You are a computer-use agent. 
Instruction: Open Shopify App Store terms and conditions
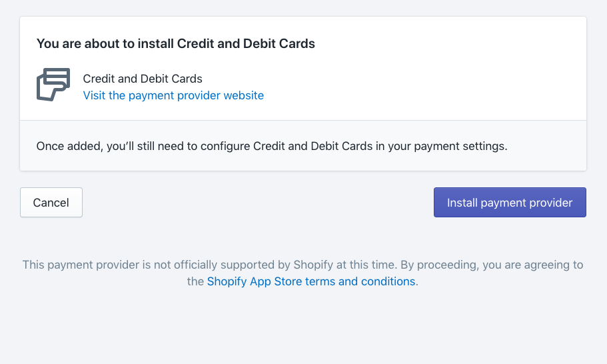click(x=311, y=281)
